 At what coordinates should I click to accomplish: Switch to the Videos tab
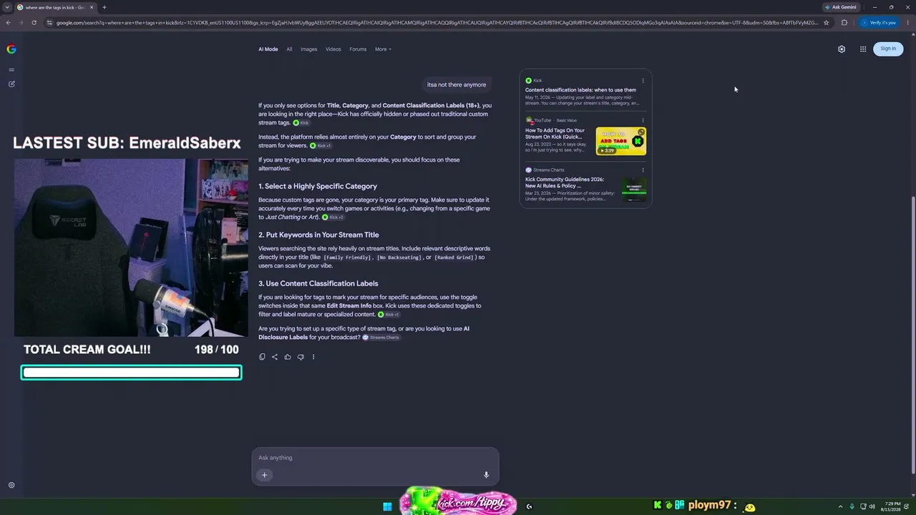pos(333,49)
